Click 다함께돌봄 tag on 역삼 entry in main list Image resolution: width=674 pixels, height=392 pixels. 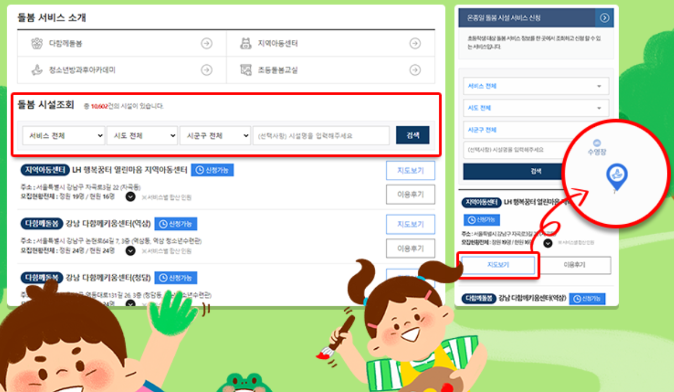42,224
